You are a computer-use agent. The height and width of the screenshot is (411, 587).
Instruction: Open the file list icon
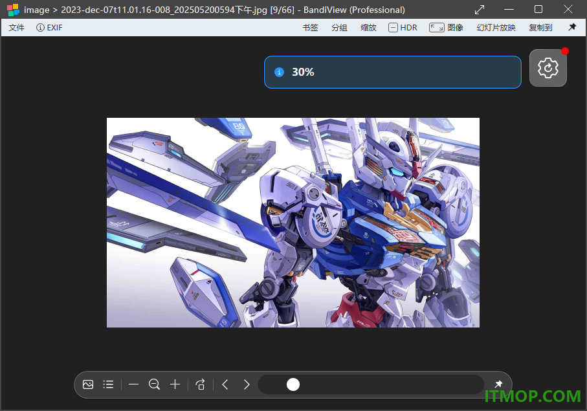pos(108,384)
